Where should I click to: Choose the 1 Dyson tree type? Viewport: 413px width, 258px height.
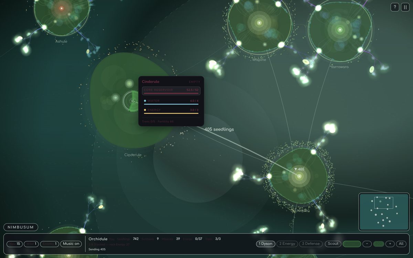(265, 244)
